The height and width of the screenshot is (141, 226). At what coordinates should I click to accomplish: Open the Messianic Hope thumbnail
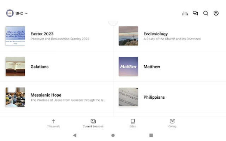point(15,97)
